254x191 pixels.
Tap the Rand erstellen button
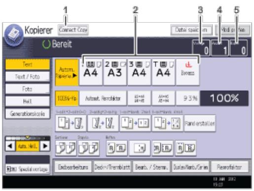tap(200, 123)
